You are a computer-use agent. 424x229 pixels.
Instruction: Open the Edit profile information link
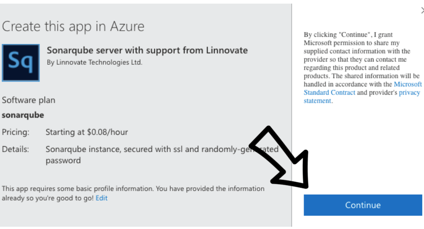pos(102,198)
